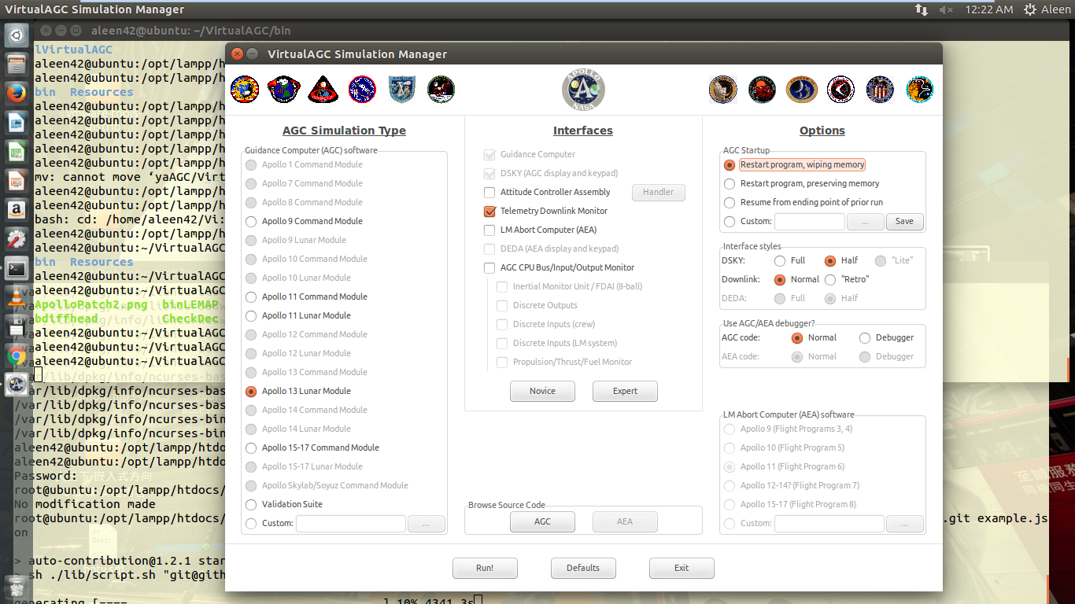Click the Apollo 10 mission patch

402,90
